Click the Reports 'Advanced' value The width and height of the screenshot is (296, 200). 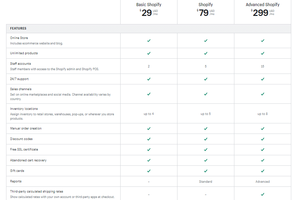(262, 182)
